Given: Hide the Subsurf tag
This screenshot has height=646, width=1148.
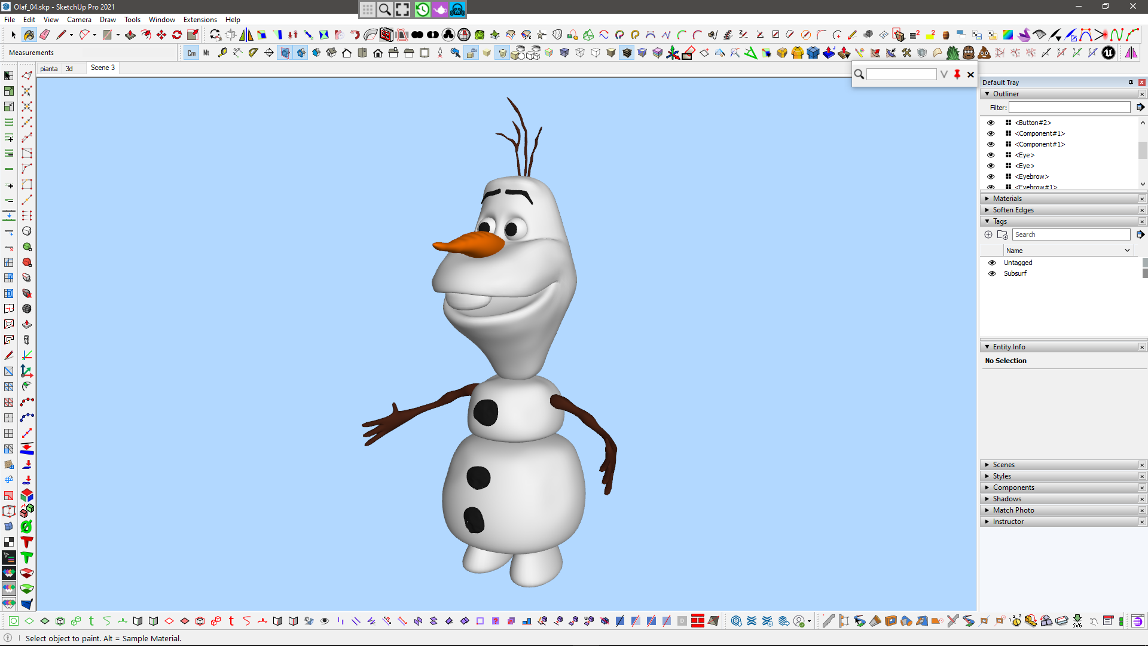Looking at the screenshot, I should point(992,273).
